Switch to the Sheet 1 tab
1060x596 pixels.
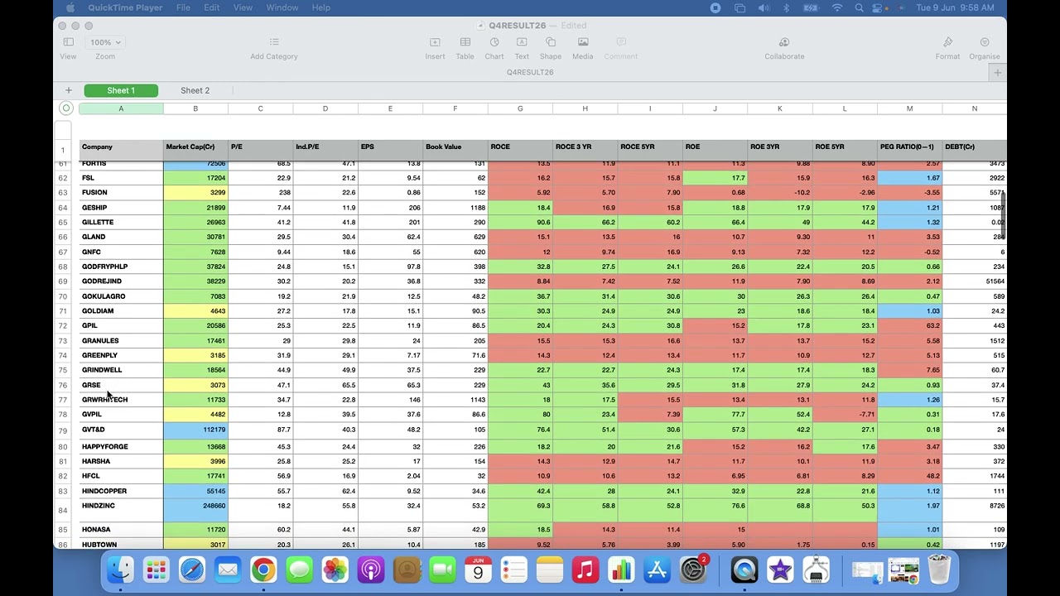pos(121,90)
